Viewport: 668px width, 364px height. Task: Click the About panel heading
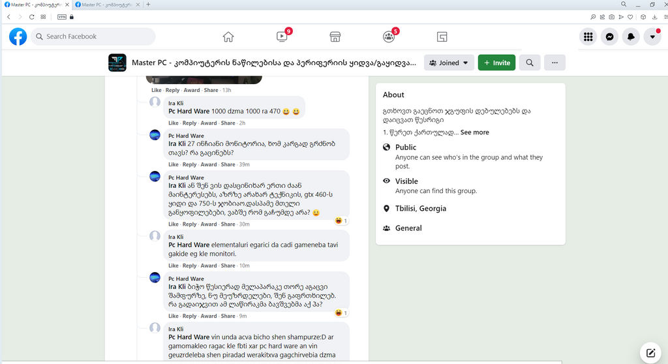click(x=393, y=95)
